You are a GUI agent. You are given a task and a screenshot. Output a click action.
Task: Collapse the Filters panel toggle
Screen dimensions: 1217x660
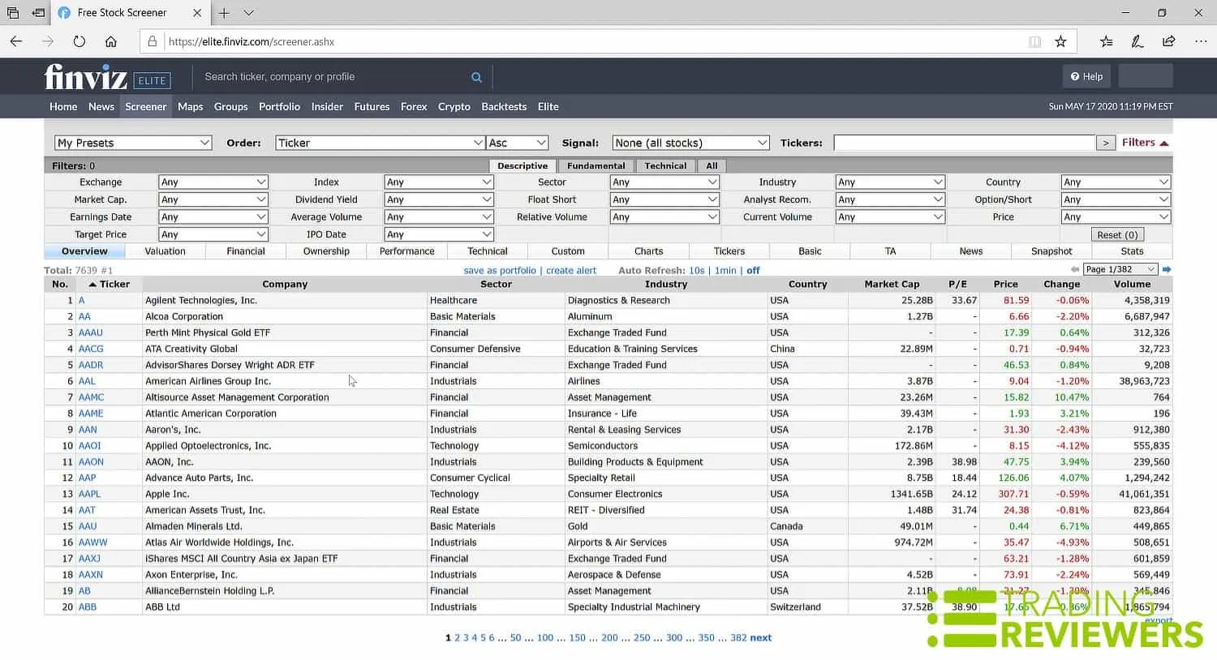coord(1145,143)
